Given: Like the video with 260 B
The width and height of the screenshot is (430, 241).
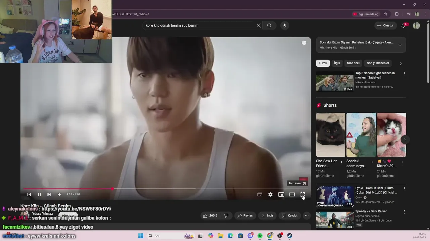Looking at the screenshot, I should coord(210,216).
